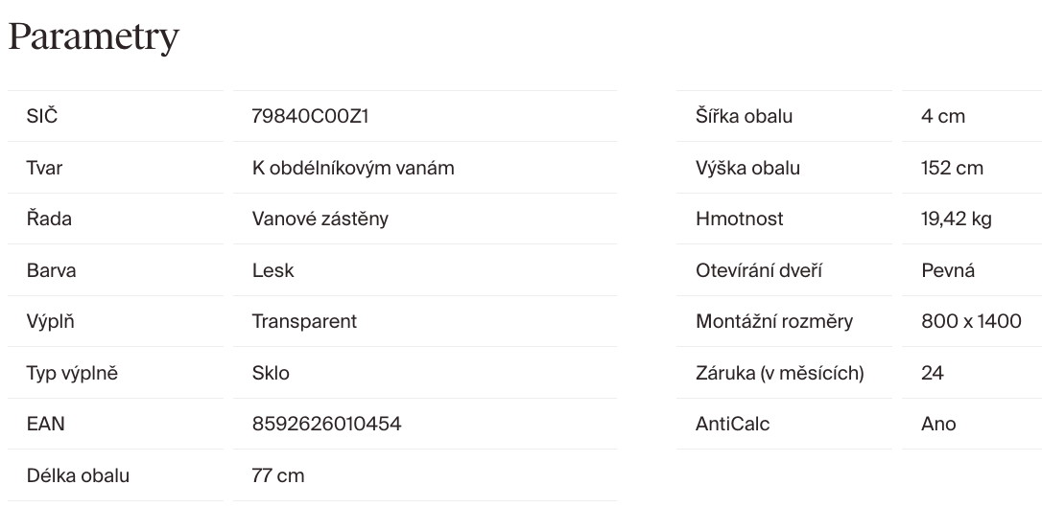The image size is (1042, 531).
Task: Click the Parametry heading
Action: coord(93,37)
